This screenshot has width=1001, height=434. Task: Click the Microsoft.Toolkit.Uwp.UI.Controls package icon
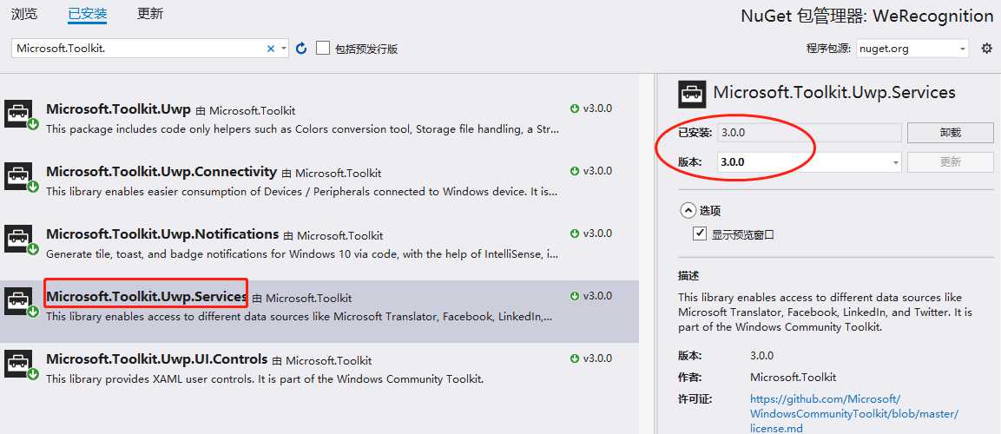pos(21,365)
